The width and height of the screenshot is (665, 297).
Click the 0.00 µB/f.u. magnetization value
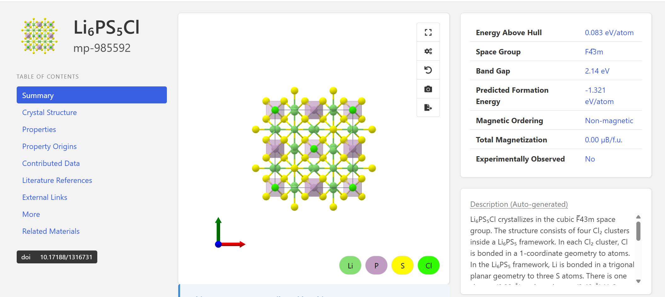click(604, 140)
